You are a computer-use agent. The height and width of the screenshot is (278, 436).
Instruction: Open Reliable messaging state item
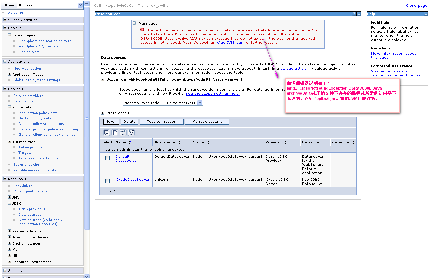(35, 170)
